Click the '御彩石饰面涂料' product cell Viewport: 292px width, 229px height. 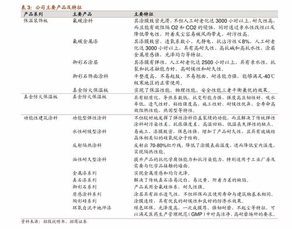[x=91, y=76]
